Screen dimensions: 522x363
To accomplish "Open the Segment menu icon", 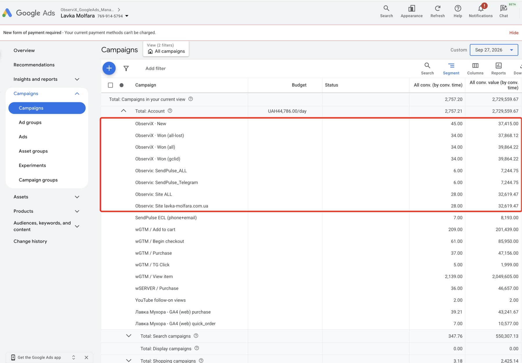I will point(451,69).
